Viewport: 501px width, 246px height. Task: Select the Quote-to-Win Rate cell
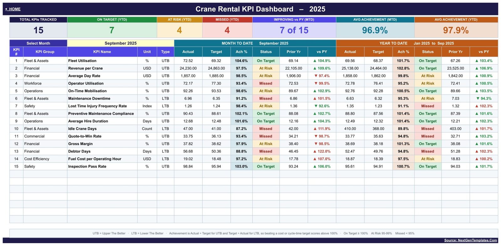[x=102, y=136]
